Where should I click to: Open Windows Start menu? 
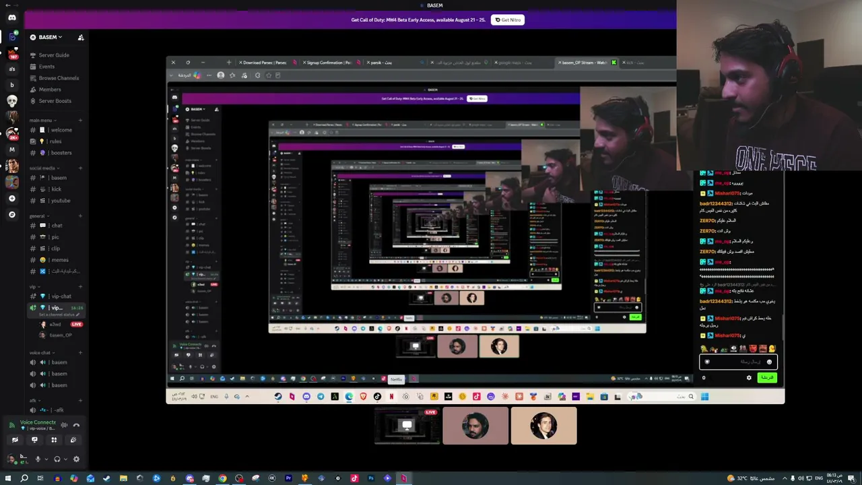[8, 478]
